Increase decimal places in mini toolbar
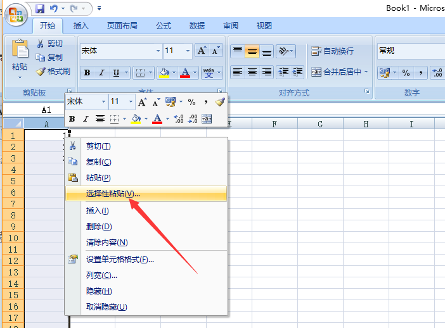 pos(179,119)
